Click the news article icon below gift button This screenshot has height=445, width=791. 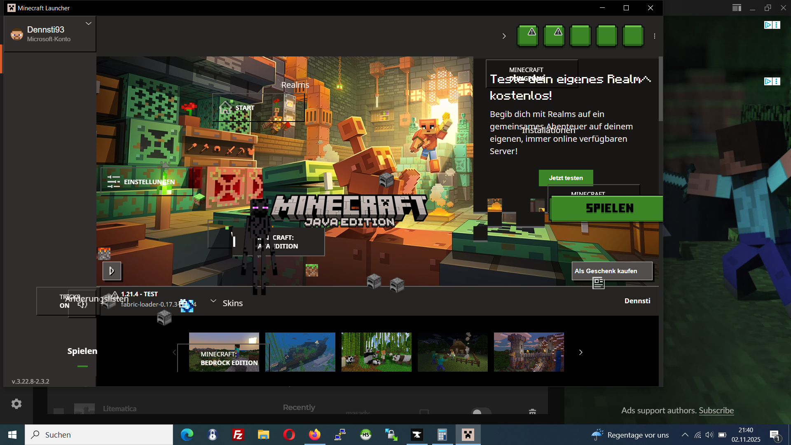click(x=598, y=283)
